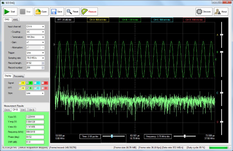Toggle Signal channel B checkbox
Screen dimensions: 233x151
tap(27, 83)
